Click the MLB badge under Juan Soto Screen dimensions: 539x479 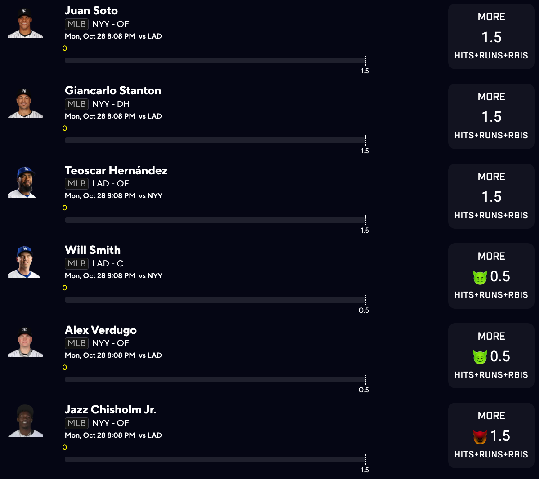click(76, 24)
